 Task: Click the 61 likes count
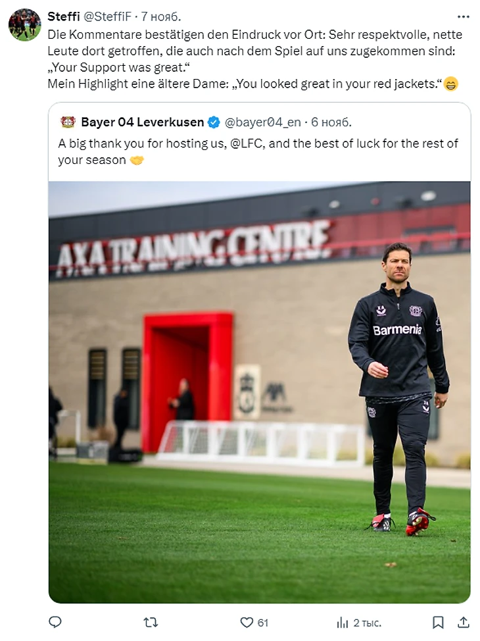tap(263, 623)
